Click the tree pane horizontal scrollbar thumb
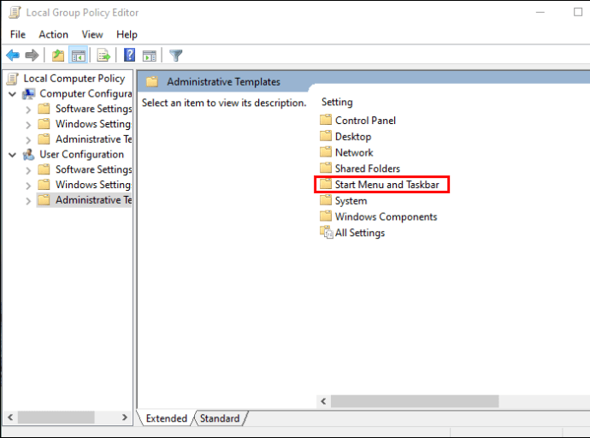Screen dimensions: 590x438 [x=56, y=417]
